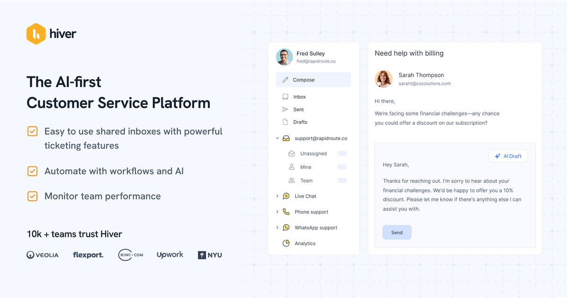Click the WhatsApp support label
This screenshot has height=298, width=567.
[x=316, y=228]
